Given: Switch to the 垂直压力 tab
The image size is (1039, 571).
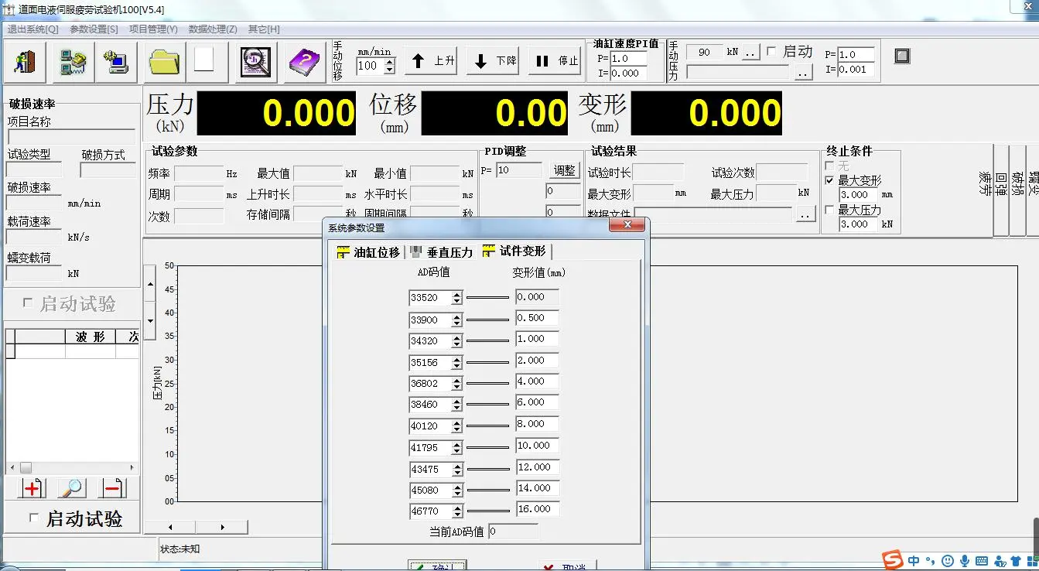Looking at the screenshot, I should (441, 251).
